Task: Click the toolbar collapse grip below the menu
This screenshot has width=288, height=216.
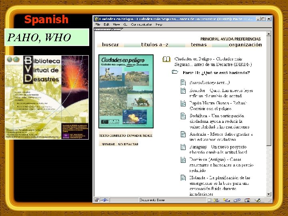Action: (108, 29)
